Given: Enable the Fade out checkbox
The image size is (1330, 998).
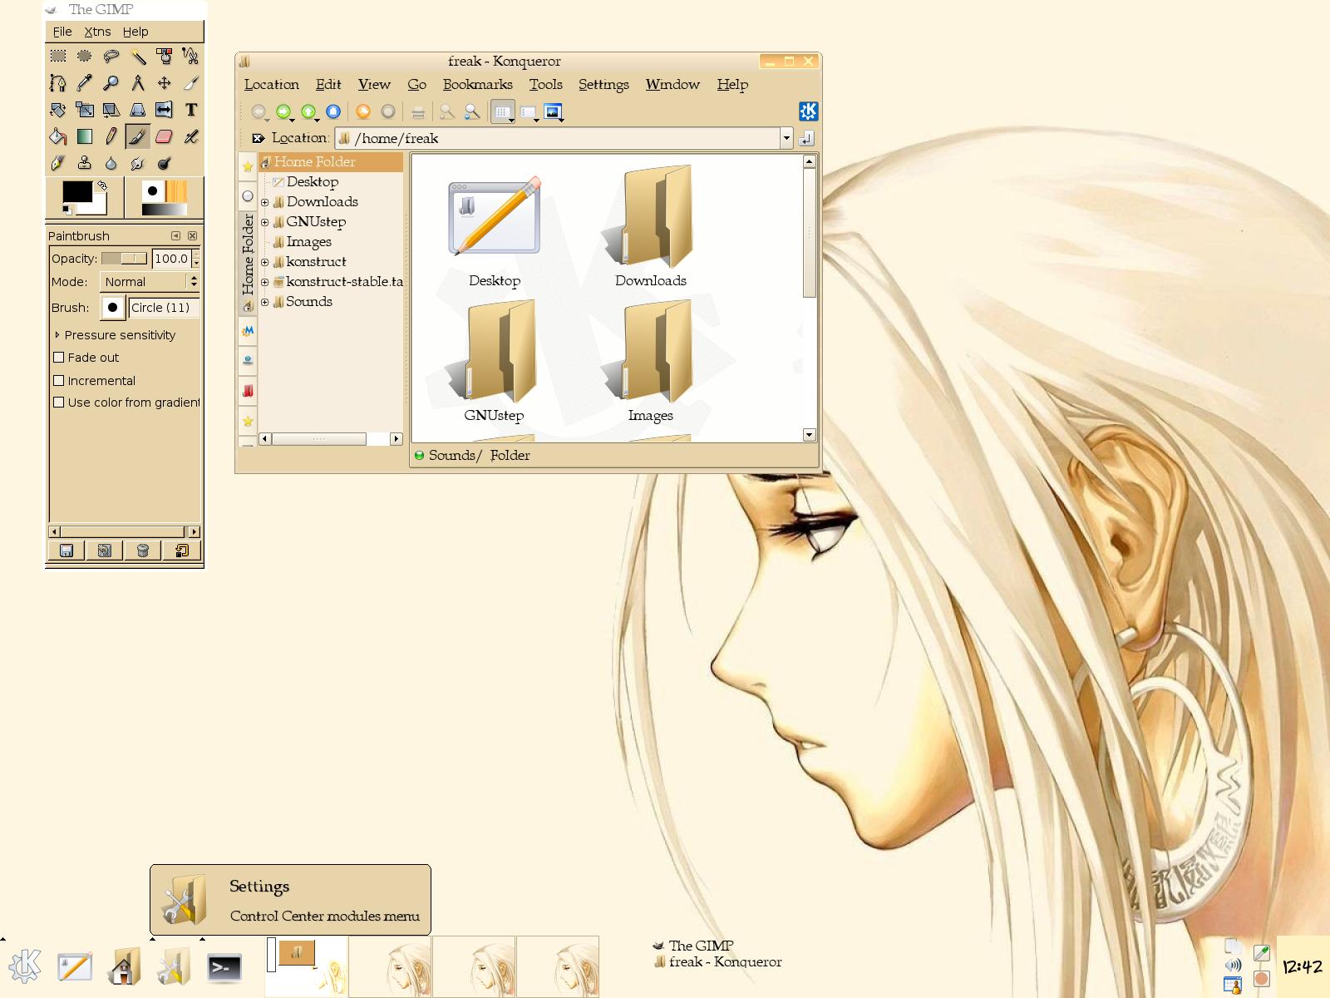Looking at the screenshot, I should click(x=59, y=357).
